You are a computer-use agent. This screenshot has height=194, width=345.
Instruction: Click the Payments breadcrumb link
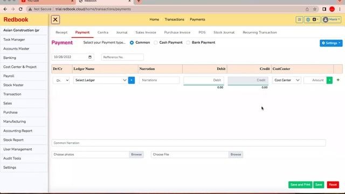click(x=197, y=19)
